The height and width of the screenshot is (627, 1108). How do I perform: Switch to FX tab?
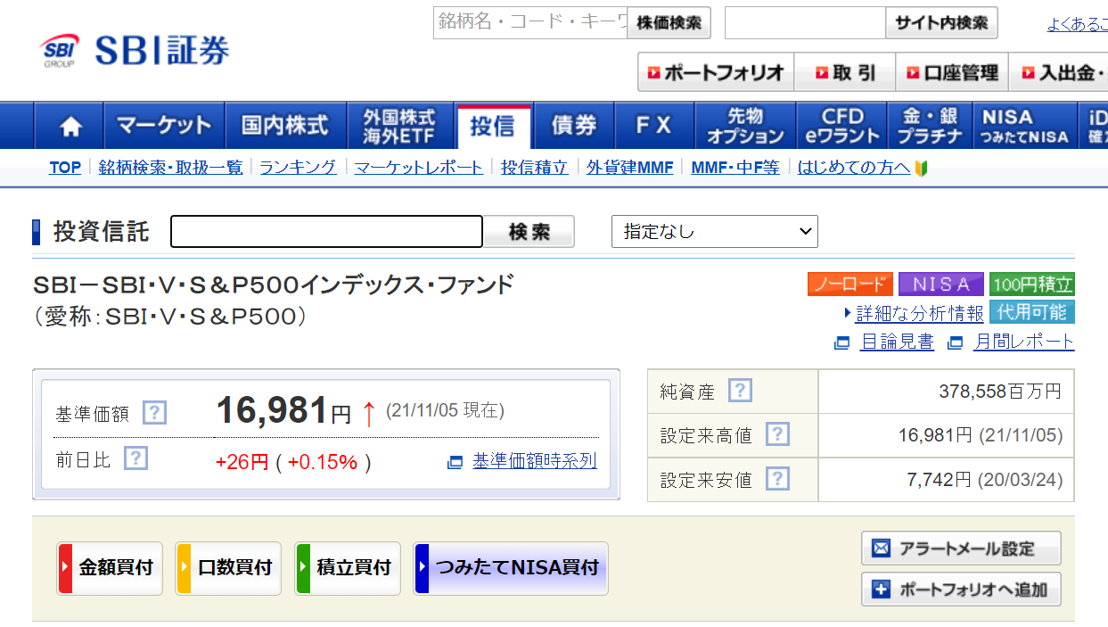coord(653,126)
